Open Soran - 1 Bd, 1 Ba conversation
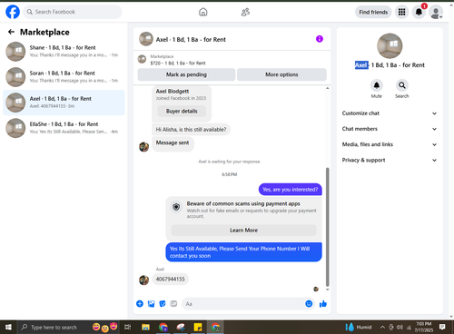 coord(64,77)
